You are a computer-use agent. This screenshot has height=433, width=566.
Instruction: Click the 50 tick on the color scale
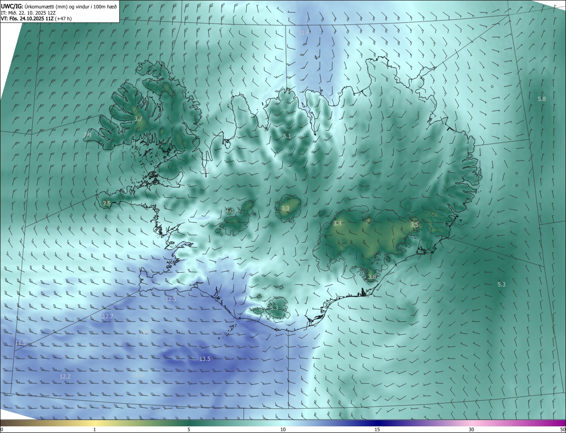pyautogui.click(x=562, y=430)
